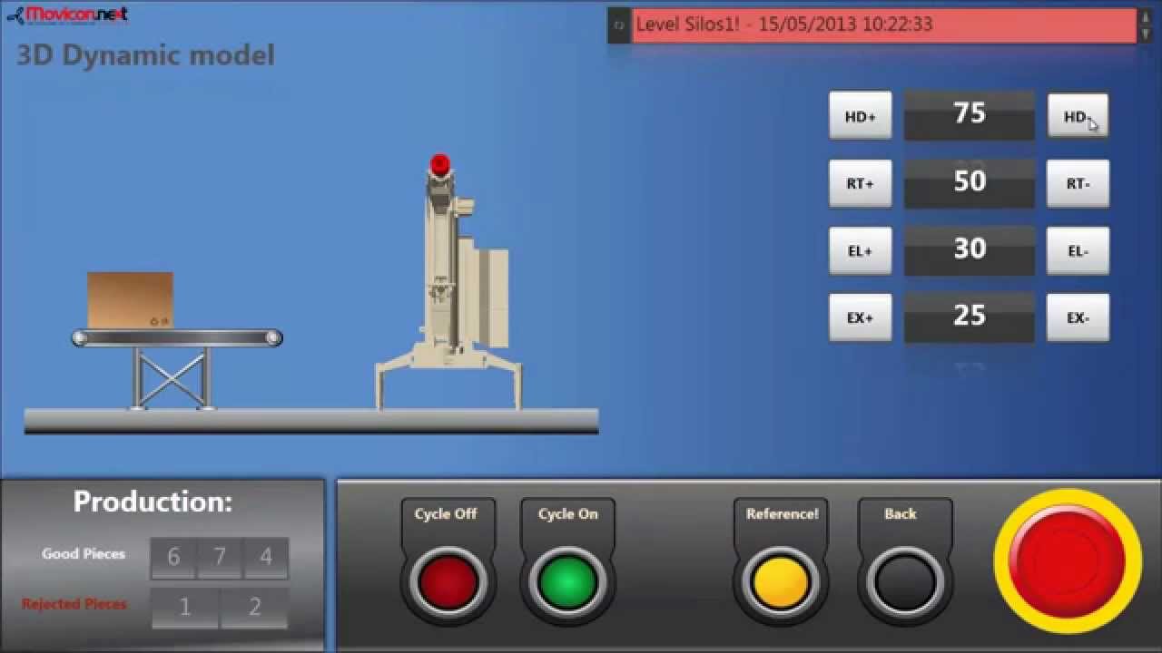Push the green Cycle On button

(x=567, y=581)
